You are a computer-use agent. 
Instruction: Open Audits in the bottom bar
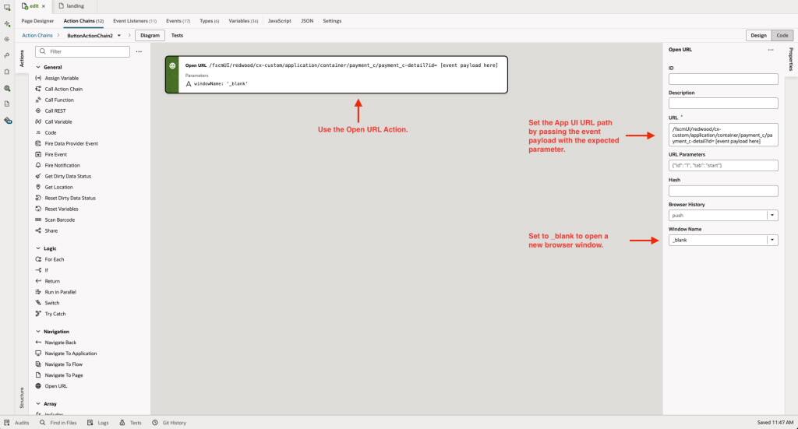coord(17,423)
